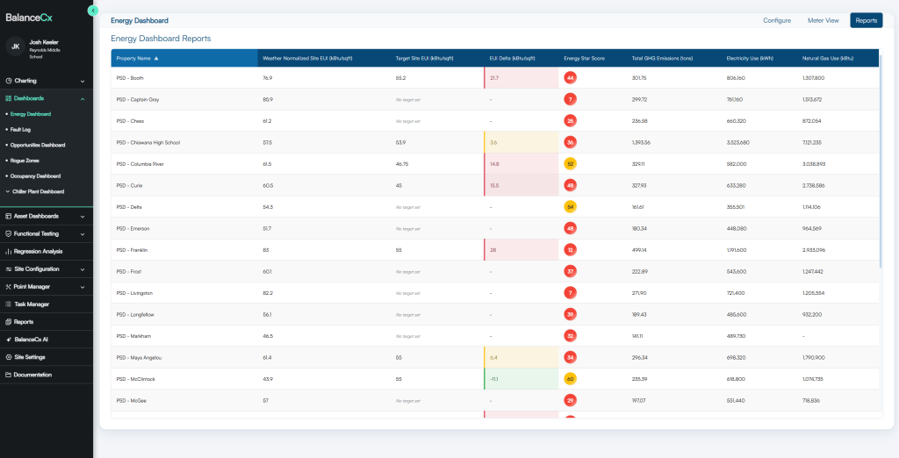Screen dimensions: 899x458
Task: Click the Task Manager list icon
Action: pos(9,304)
